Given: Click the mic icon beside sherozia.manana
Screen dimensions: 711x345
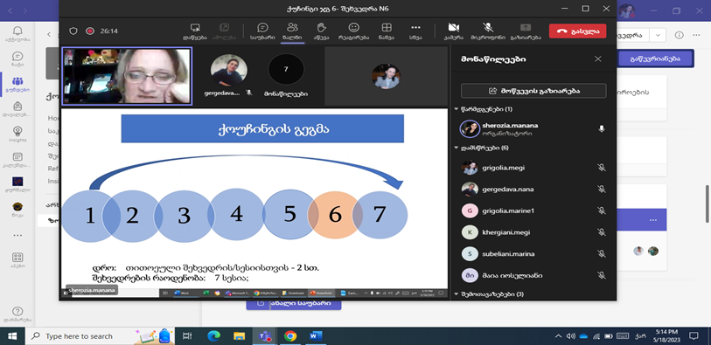Looking at the screenshot, I should pyautogui.click(x=602, y=129).
